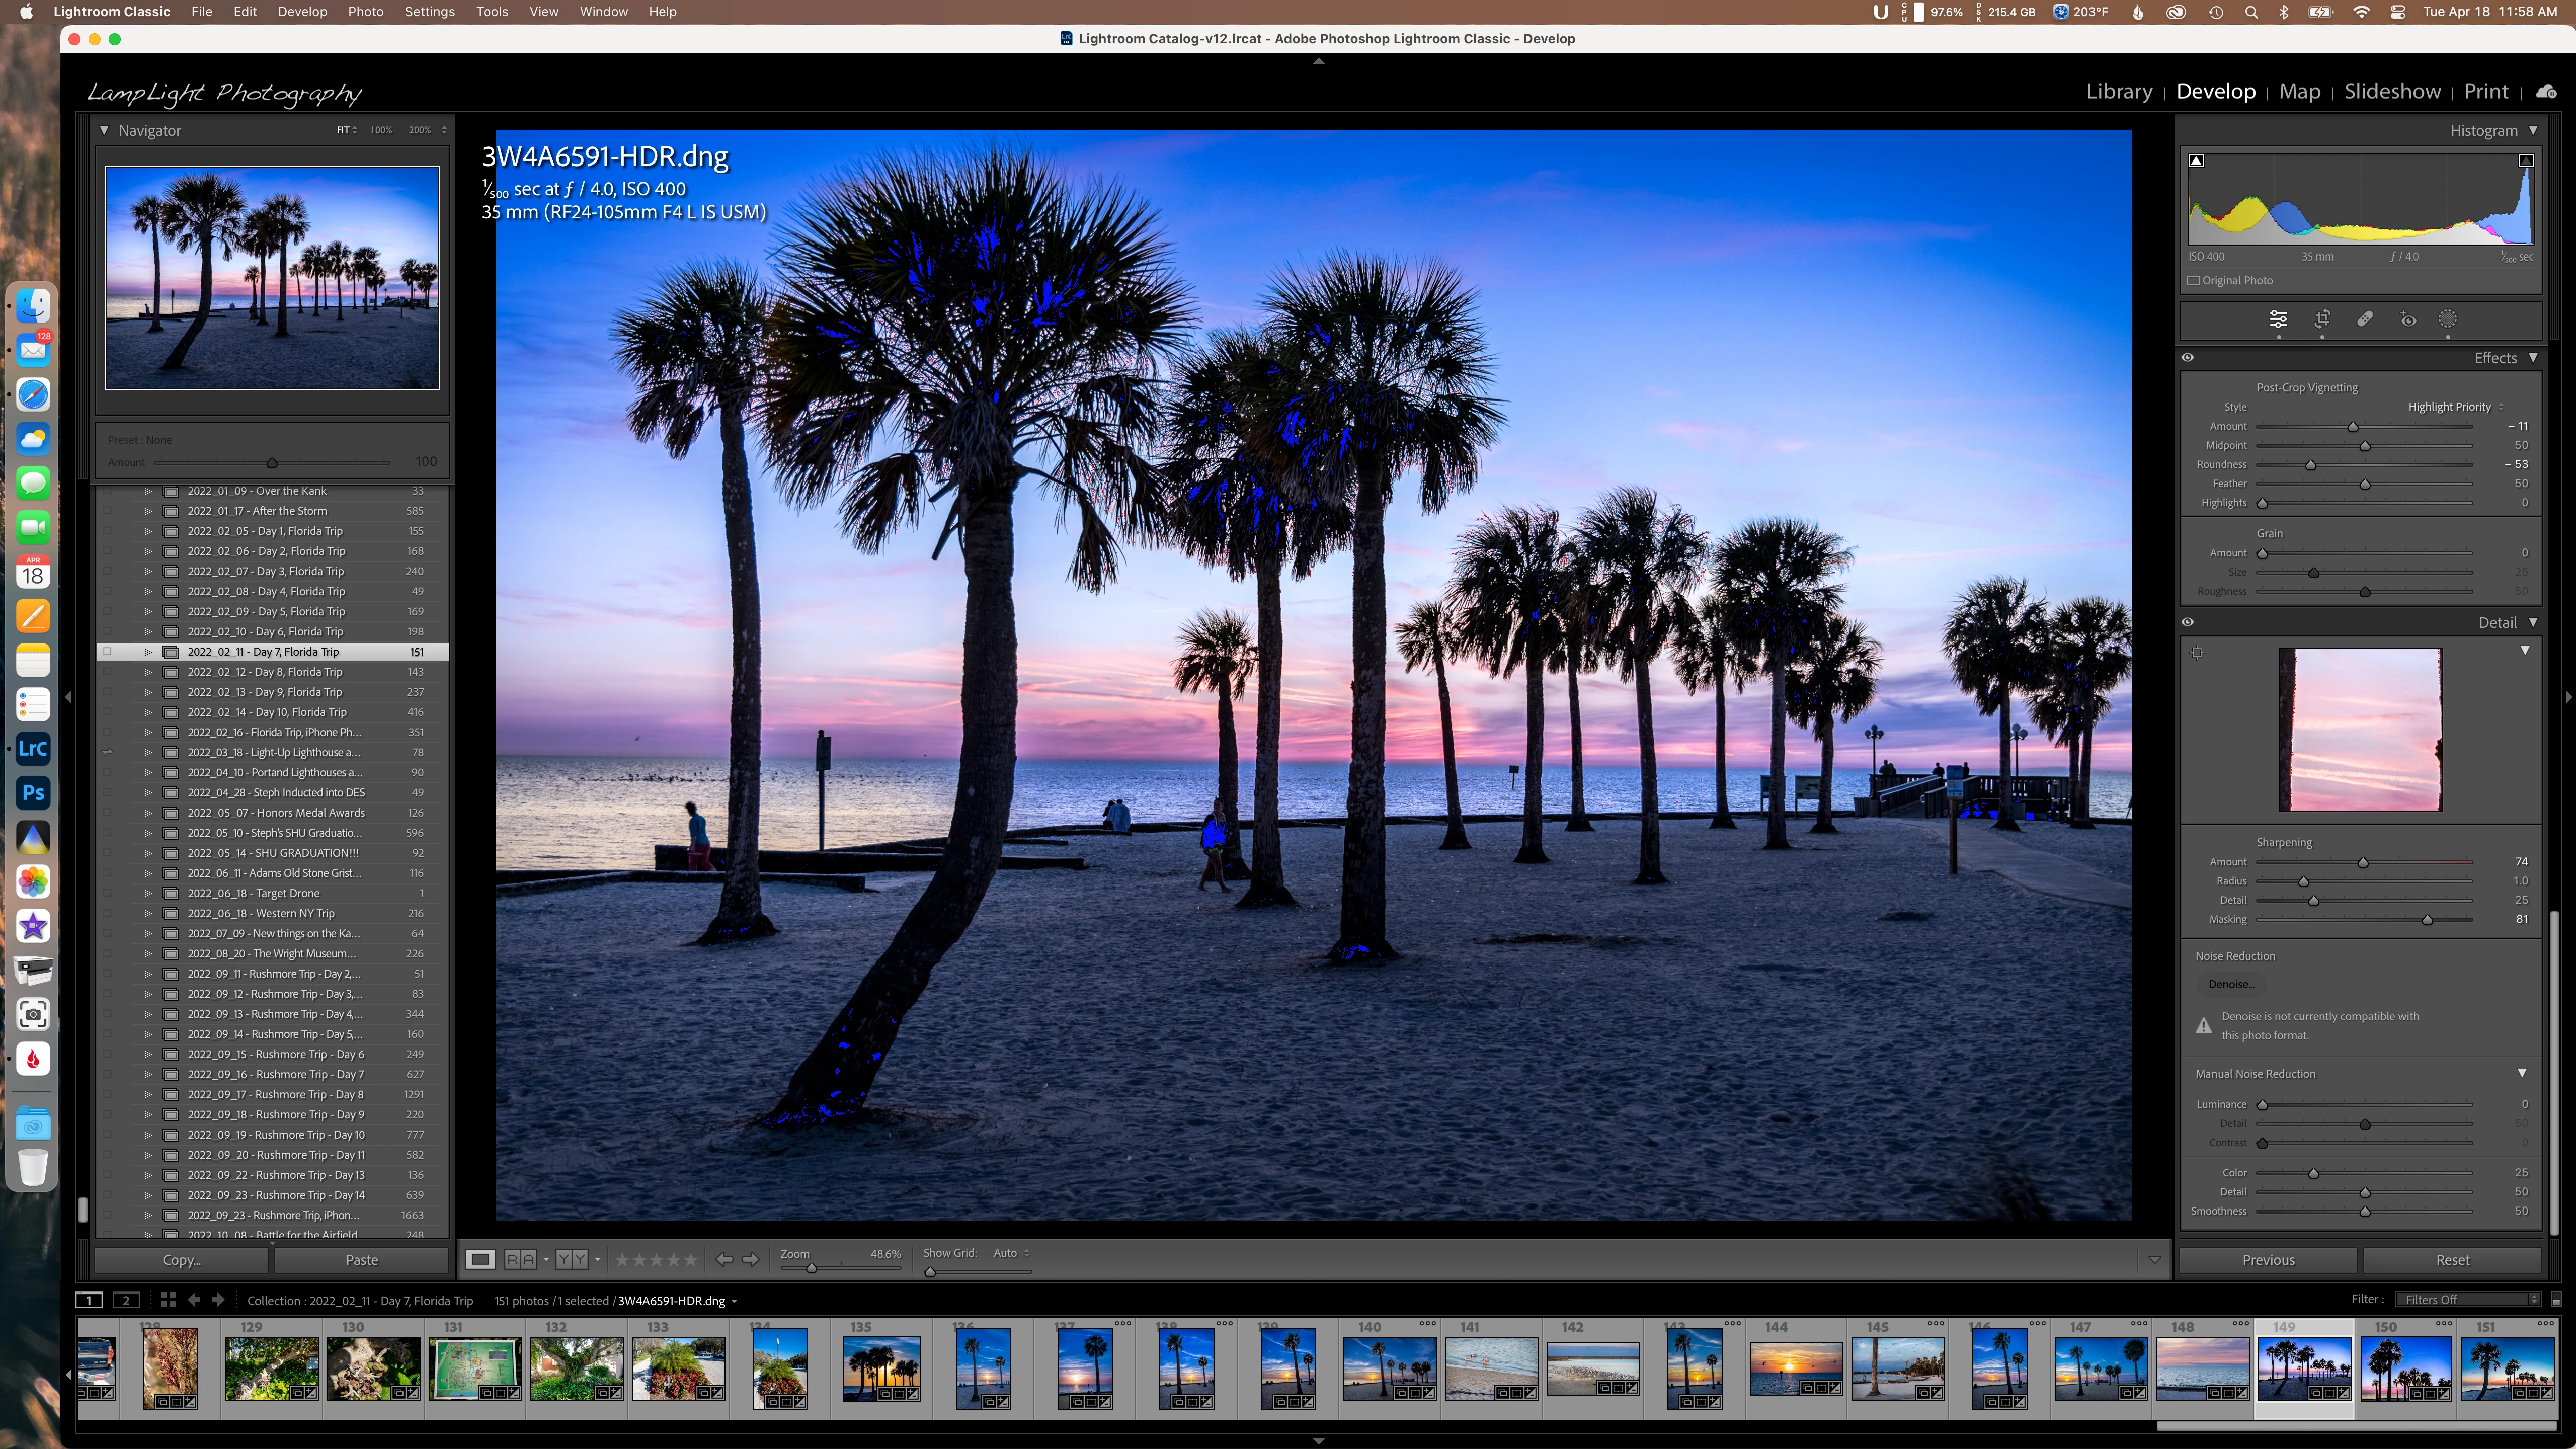This screenshot has width=2576, height=1449.
Task: Open the Develop menu in menu bar
Action: [302, 11]
